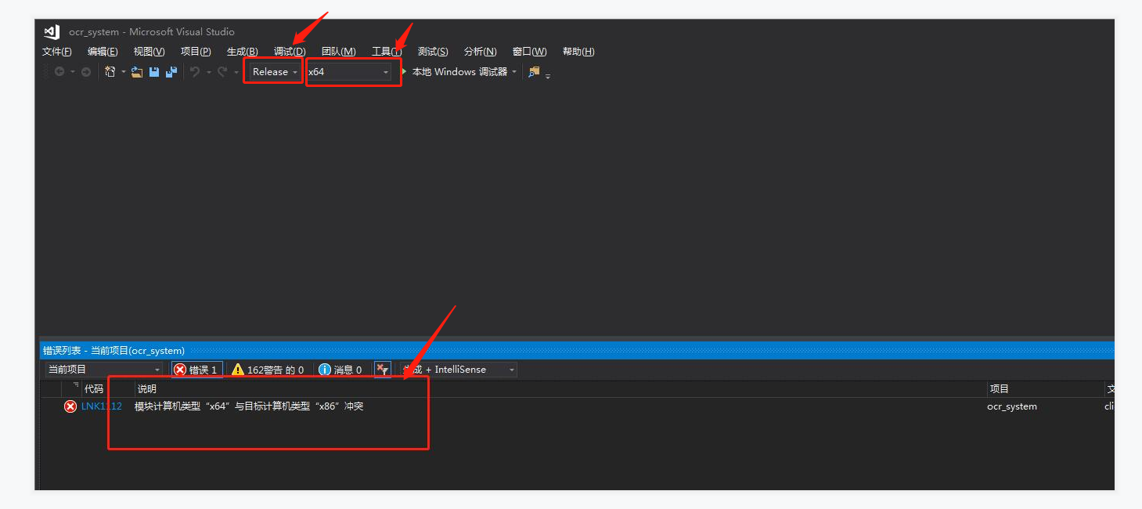
Task: Open the 团队(M) menu
Action: point(338,52)
